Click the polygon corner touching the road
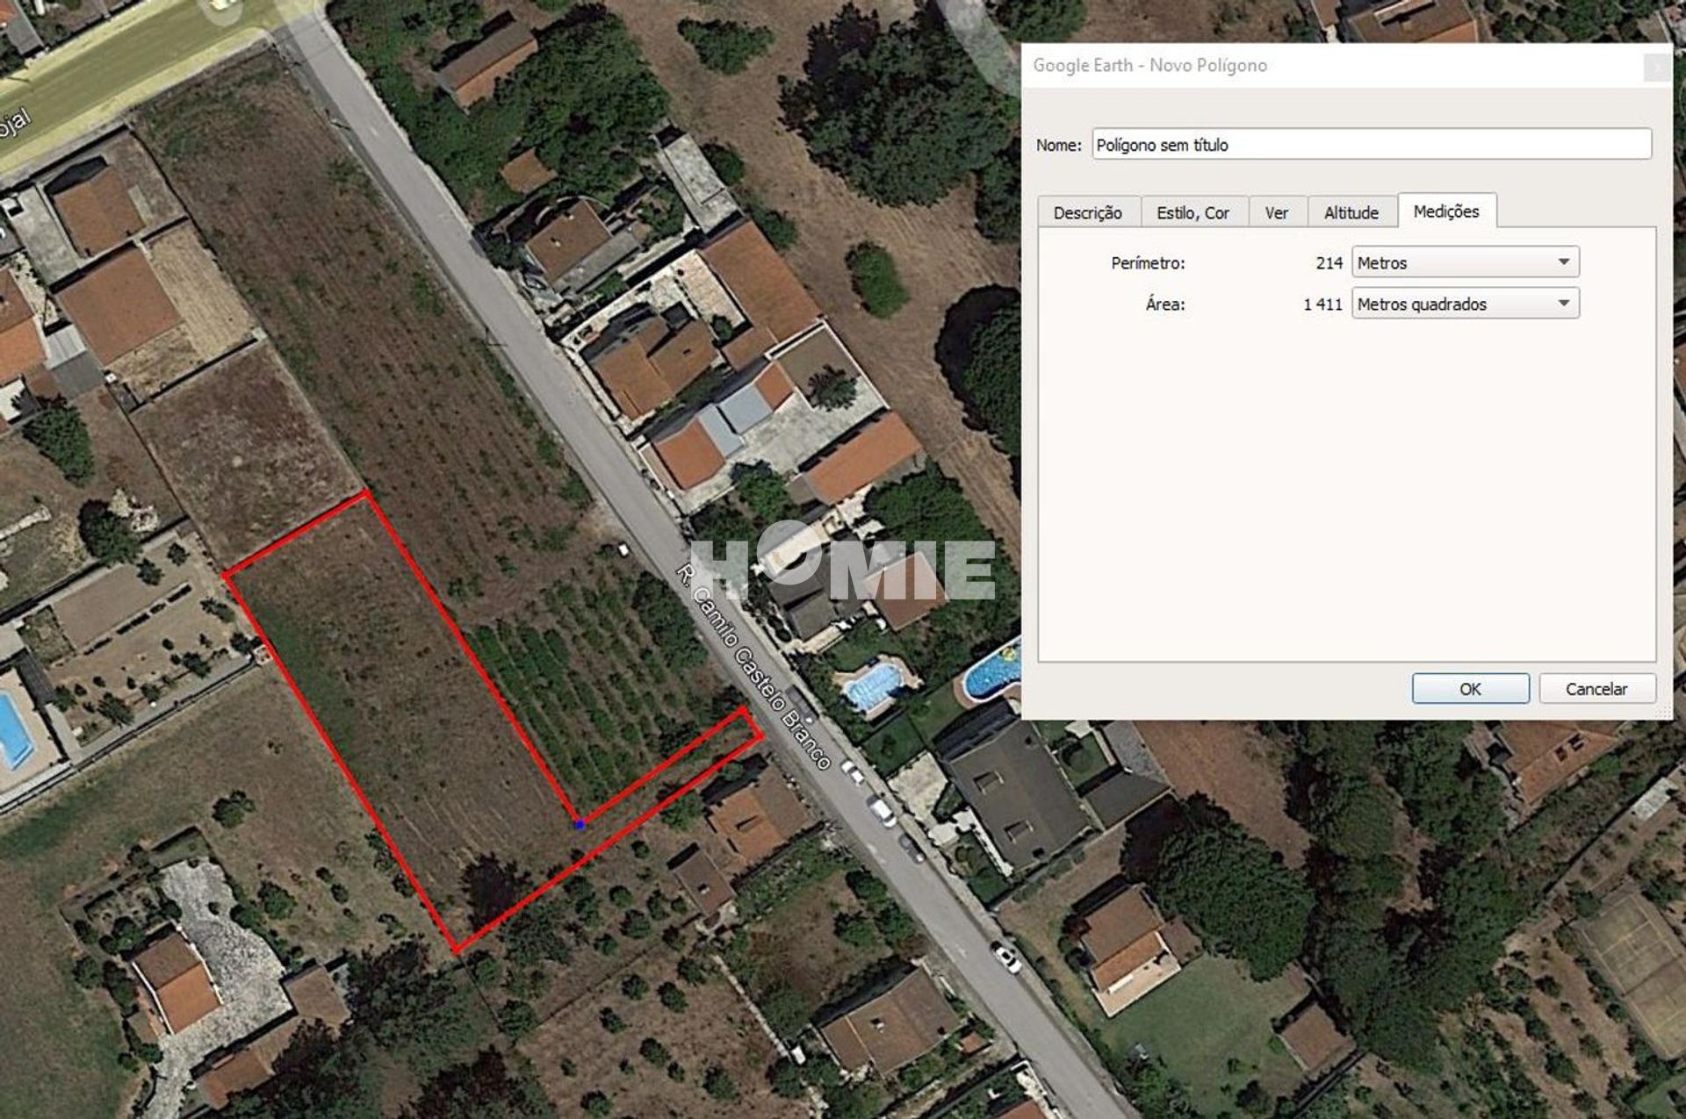The width and height of the screenshot is (1686, 1119). 760,735
